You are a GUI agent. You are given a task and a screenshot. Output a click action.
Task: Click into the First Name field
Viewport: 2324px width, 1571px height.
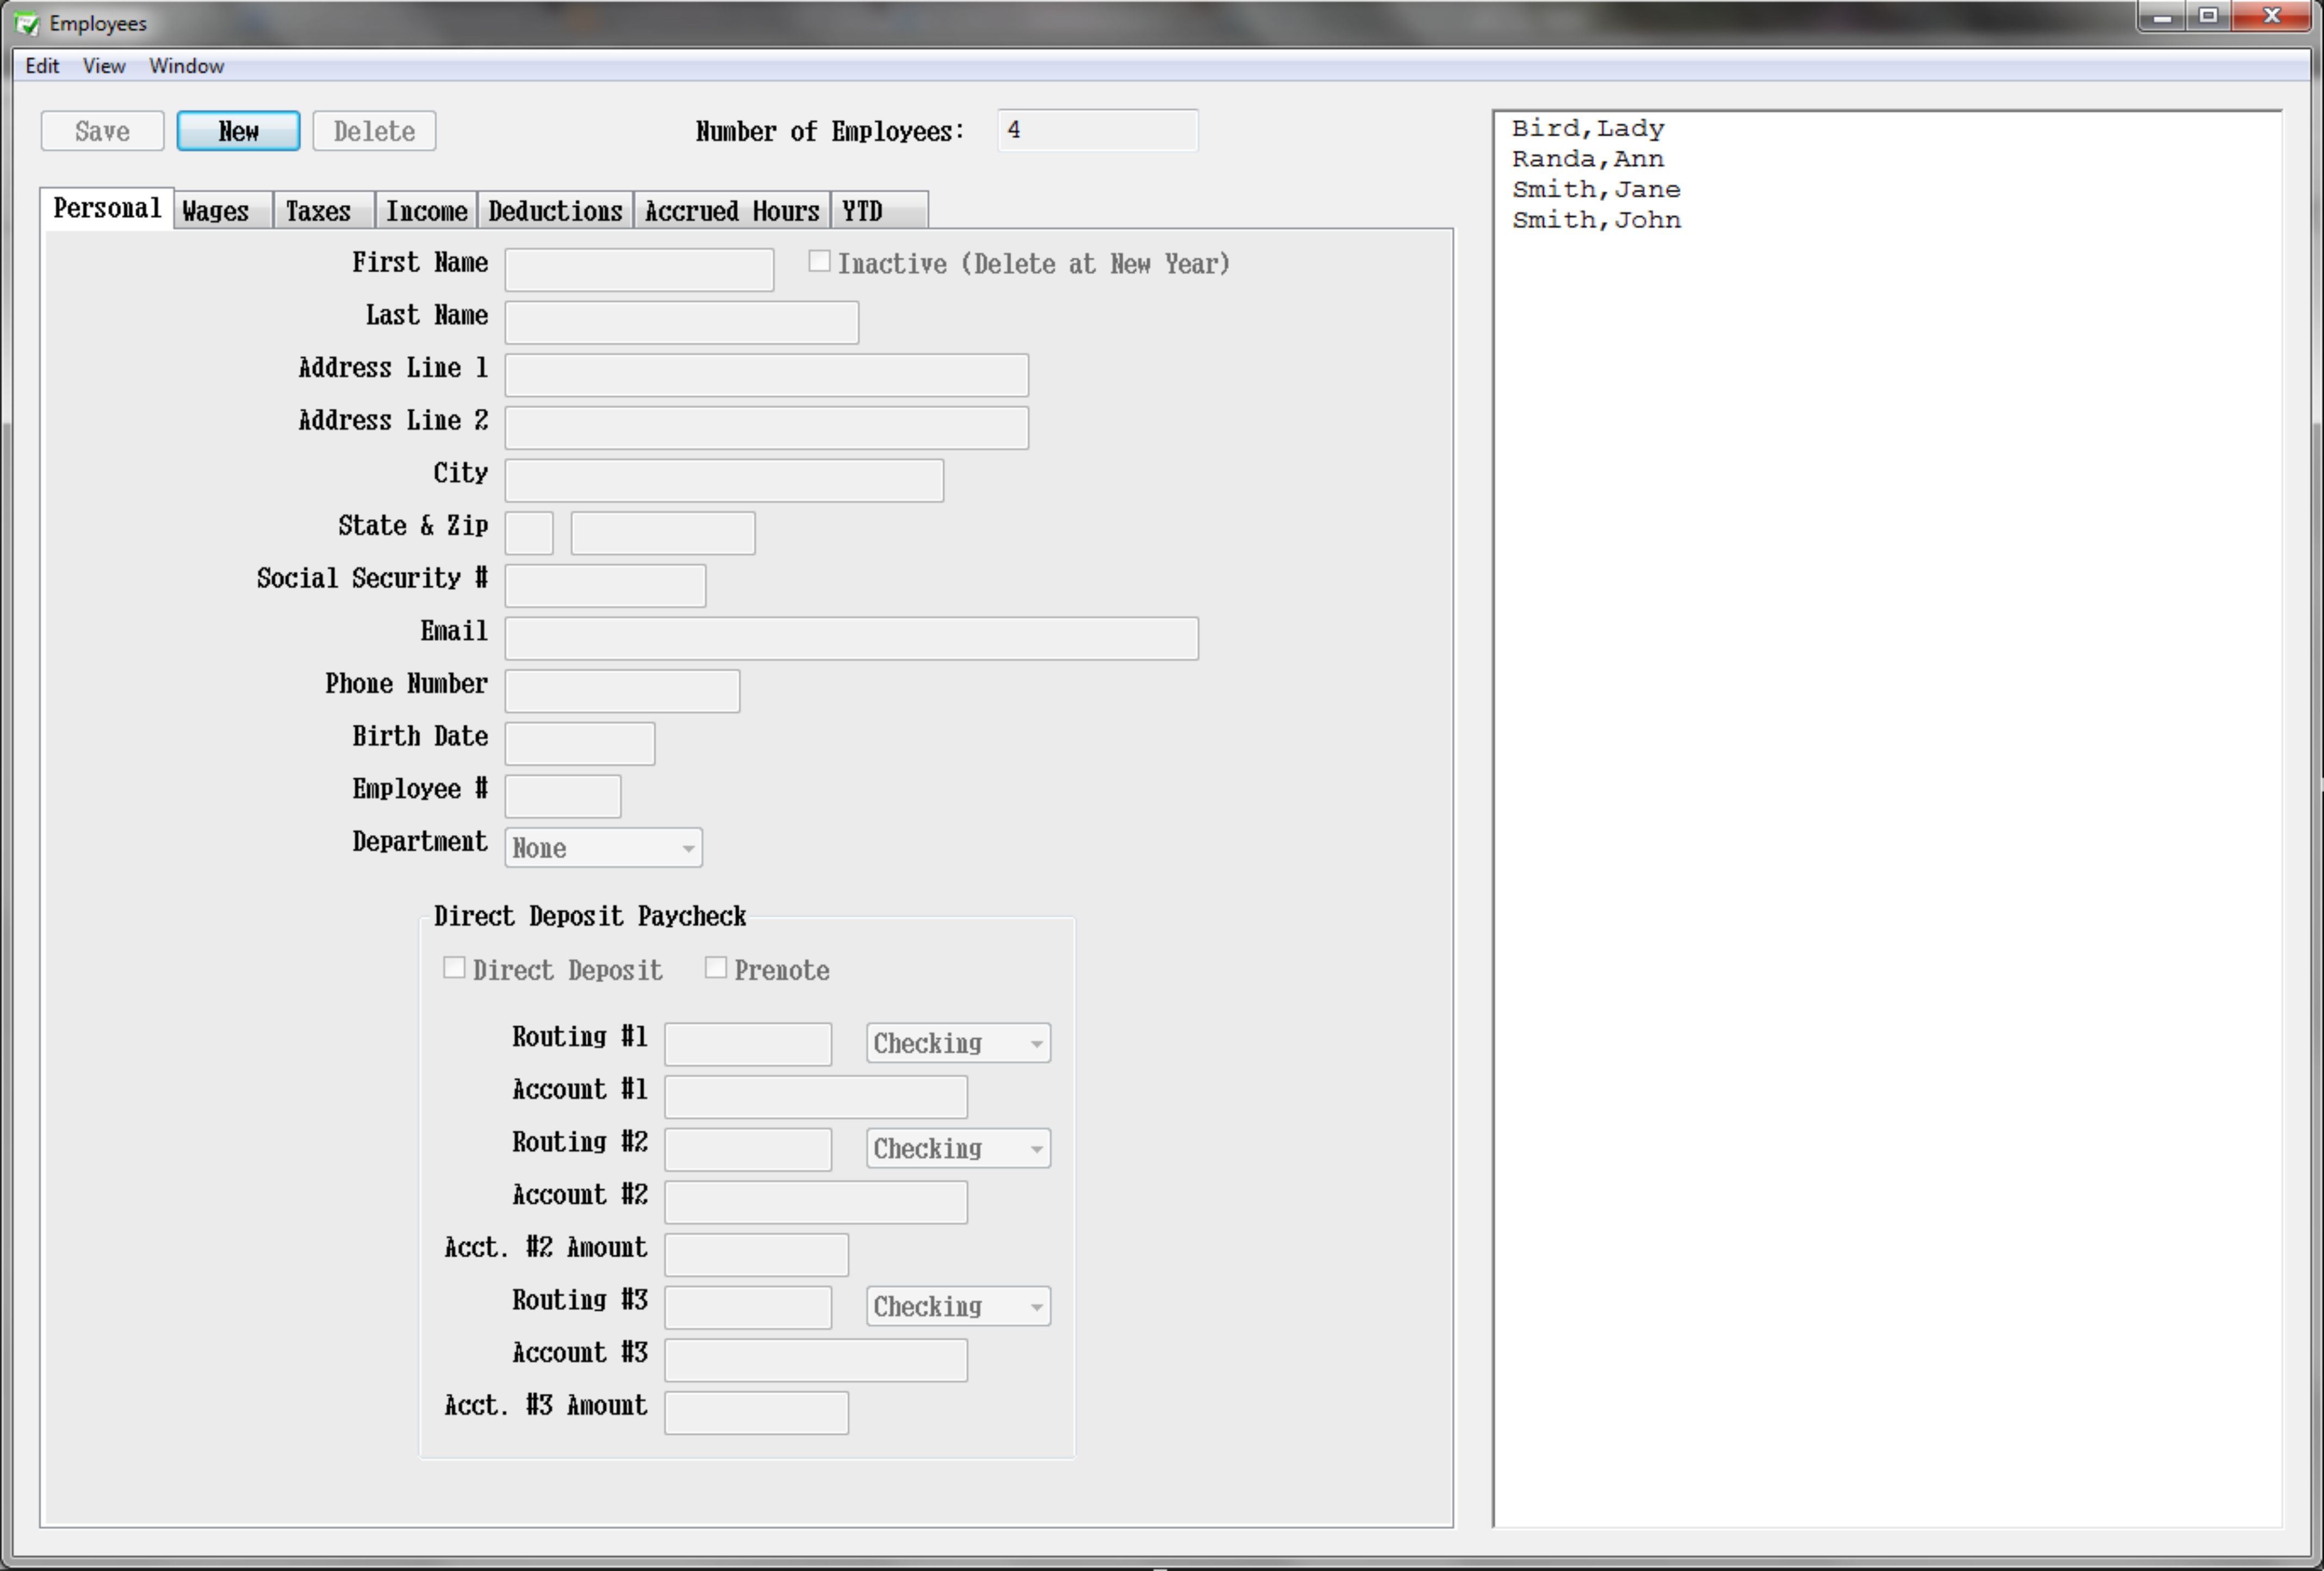click(639, 270)
